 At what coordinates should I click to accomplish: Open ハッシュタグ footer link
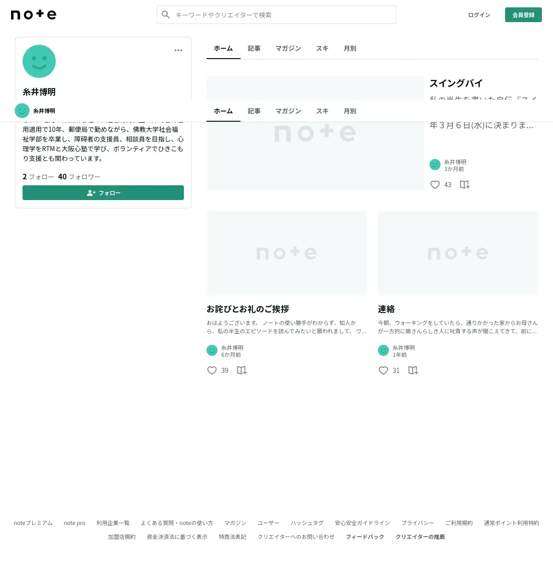pyautogui.click(x=307, y=523)
